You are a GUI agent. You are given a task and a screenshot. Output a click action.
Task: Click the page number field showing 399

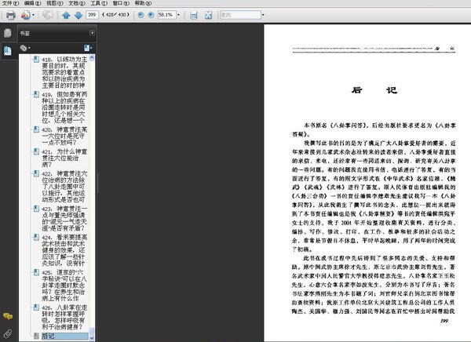tap(92, 15)
